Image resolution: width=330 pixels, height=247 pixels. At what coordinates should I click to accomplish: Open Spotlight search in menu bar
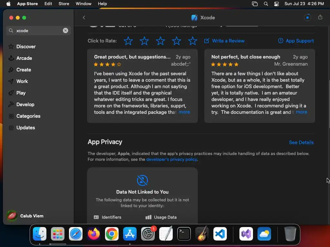[x=266, y=4]
